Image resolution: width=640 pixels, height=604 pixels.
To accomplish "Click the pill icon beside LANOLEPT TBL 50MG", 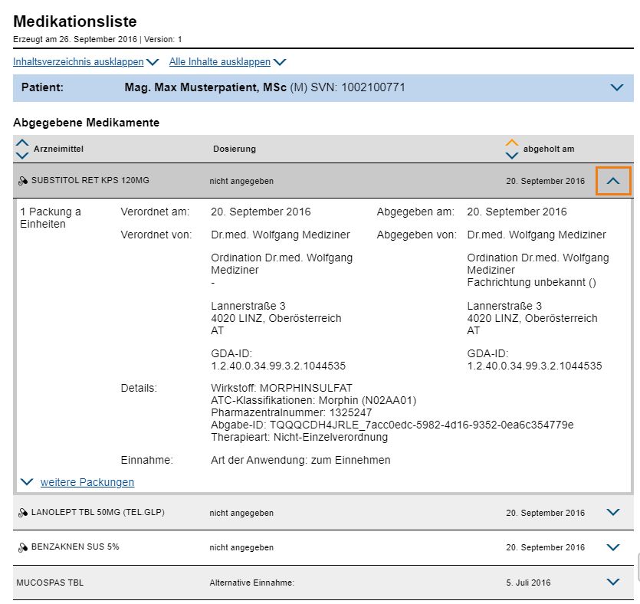I will click(23, 513).
